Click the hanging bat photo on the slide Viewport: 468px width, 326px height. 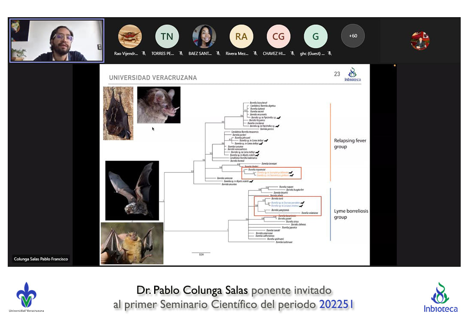coord(118,113)
